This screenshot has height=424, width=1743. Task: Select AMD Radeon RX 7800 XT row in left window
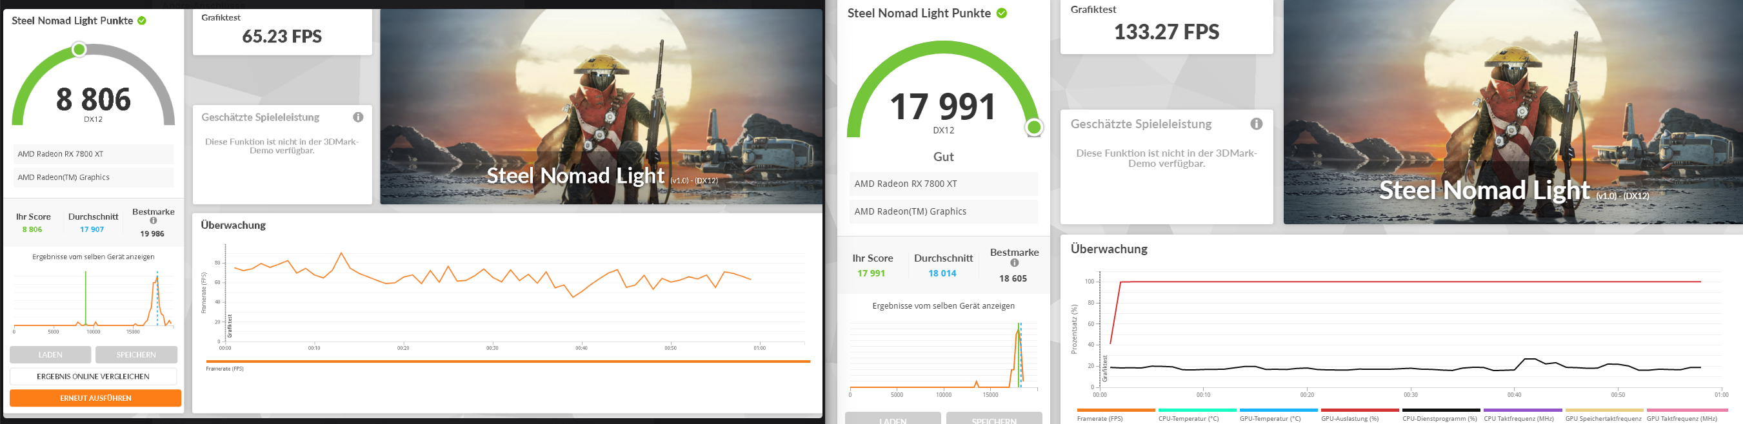click(x=94, y=153)
